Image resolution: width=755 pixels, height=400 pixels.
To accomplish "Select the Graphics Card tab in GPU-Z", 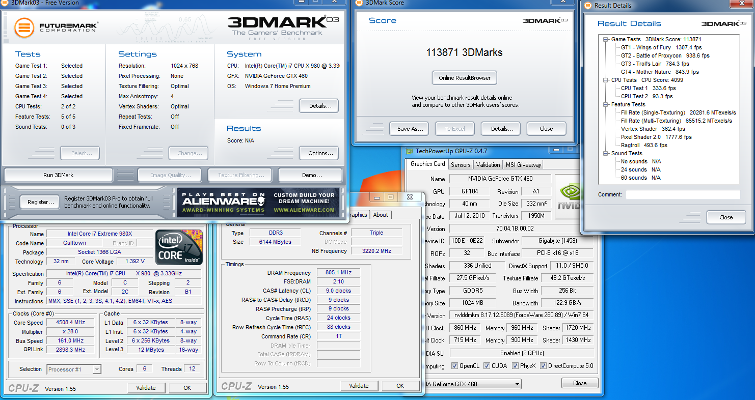I will (x=427, y=164).
